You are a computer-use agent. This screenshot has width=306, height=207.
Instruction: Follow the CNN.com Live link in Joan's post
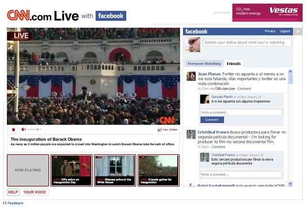224,89
